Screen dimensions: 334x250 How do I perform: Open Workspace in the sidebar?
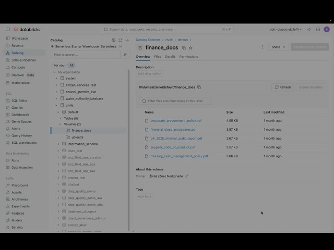point(20,38)
